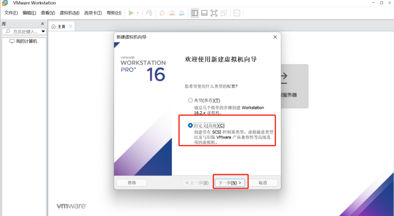
Task: Open the 帮助(H) menu
Action: tap(114, 13)
